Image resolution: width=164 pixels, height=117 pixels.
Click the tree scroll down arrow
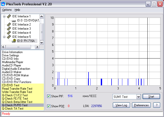42,42
